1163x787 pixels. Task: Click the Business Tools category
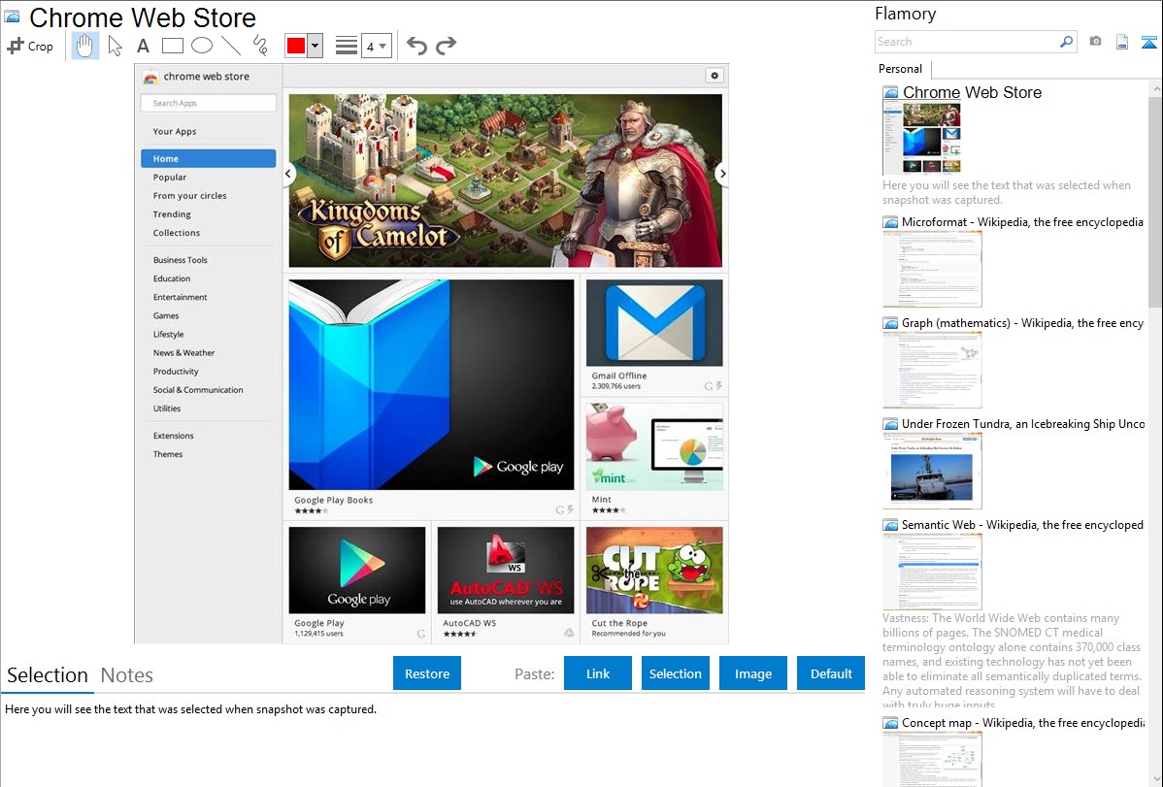(180, 260)
